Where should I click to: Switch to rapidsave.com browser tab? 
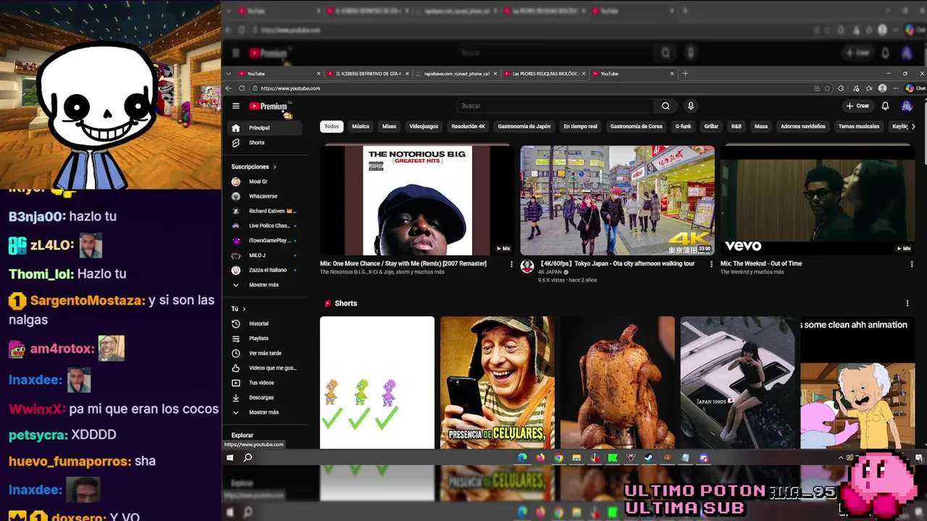point(456,74)
